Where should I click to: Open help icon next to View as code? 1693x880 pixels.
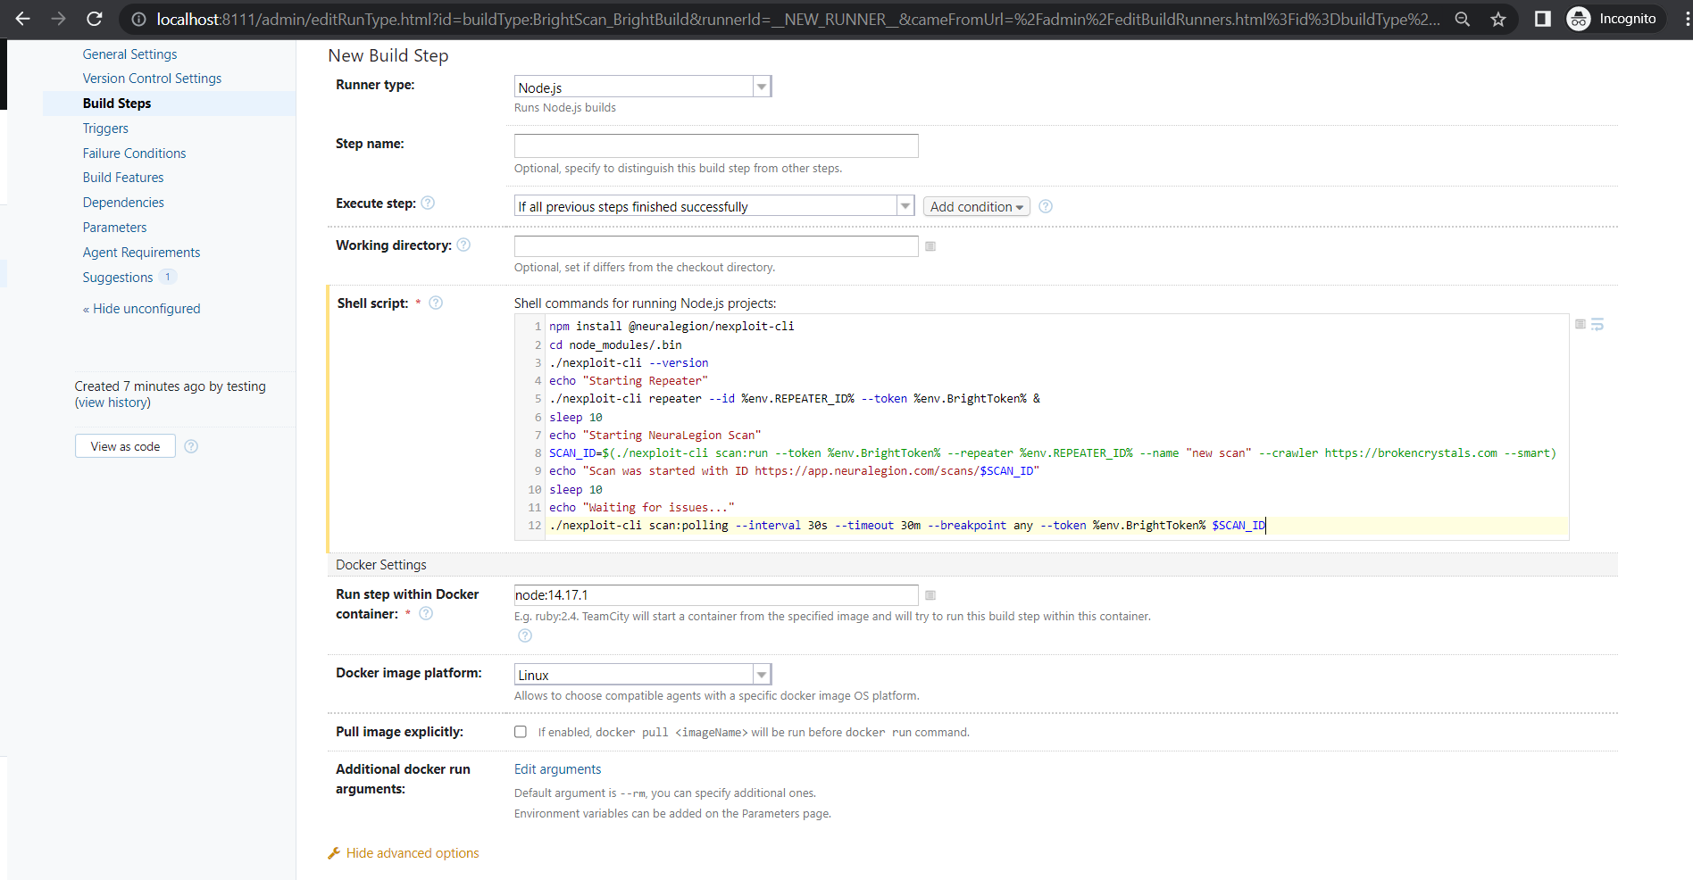[191, 446]
